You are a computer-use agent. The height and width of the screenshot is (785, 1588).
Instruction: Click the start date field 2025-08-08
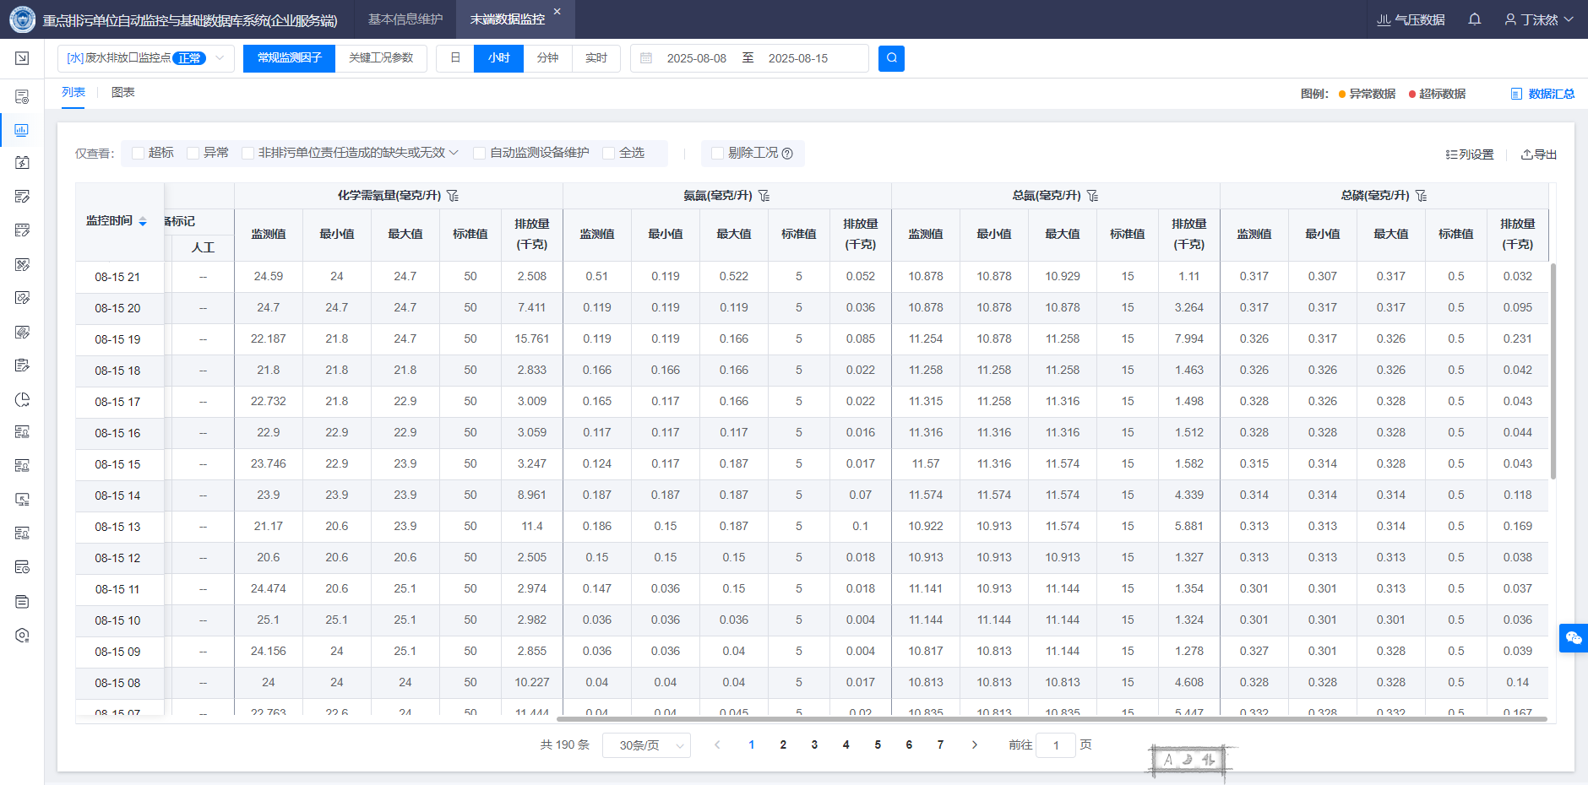(x=696, y=58)
